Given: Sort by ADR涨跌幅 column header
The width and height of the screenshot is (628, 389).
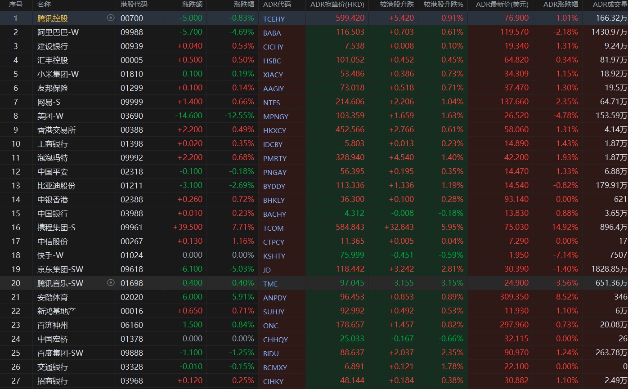Looking at the screenshot, I should click(x=561, y=4).
